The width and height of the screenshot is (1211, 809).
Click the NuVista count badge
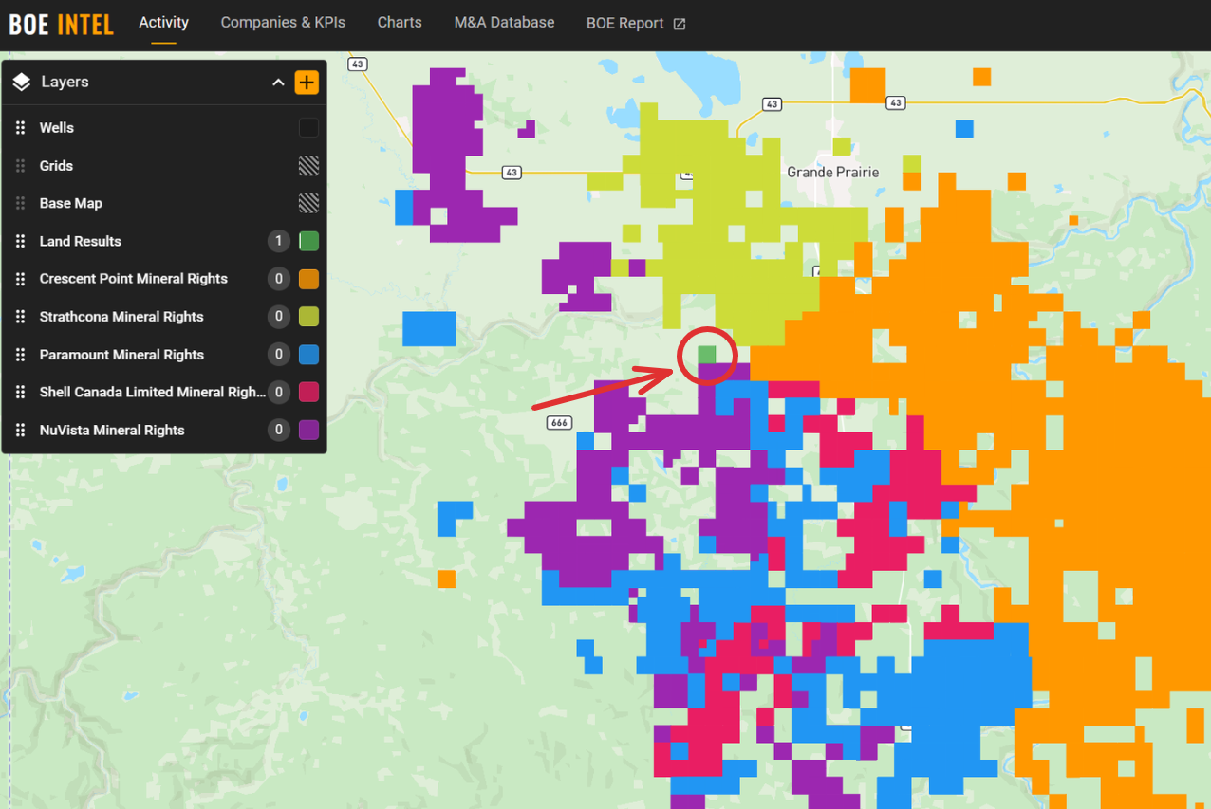pyautogui.click(x=278, y=430)
